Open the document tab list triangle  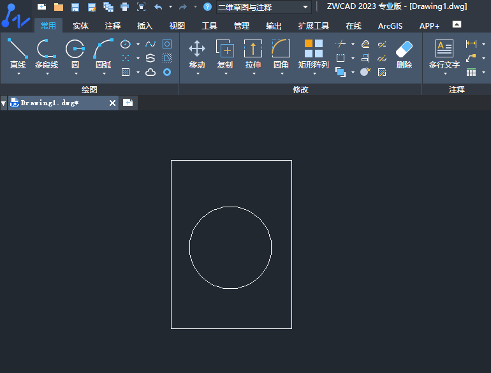click(x=4, y=103)
